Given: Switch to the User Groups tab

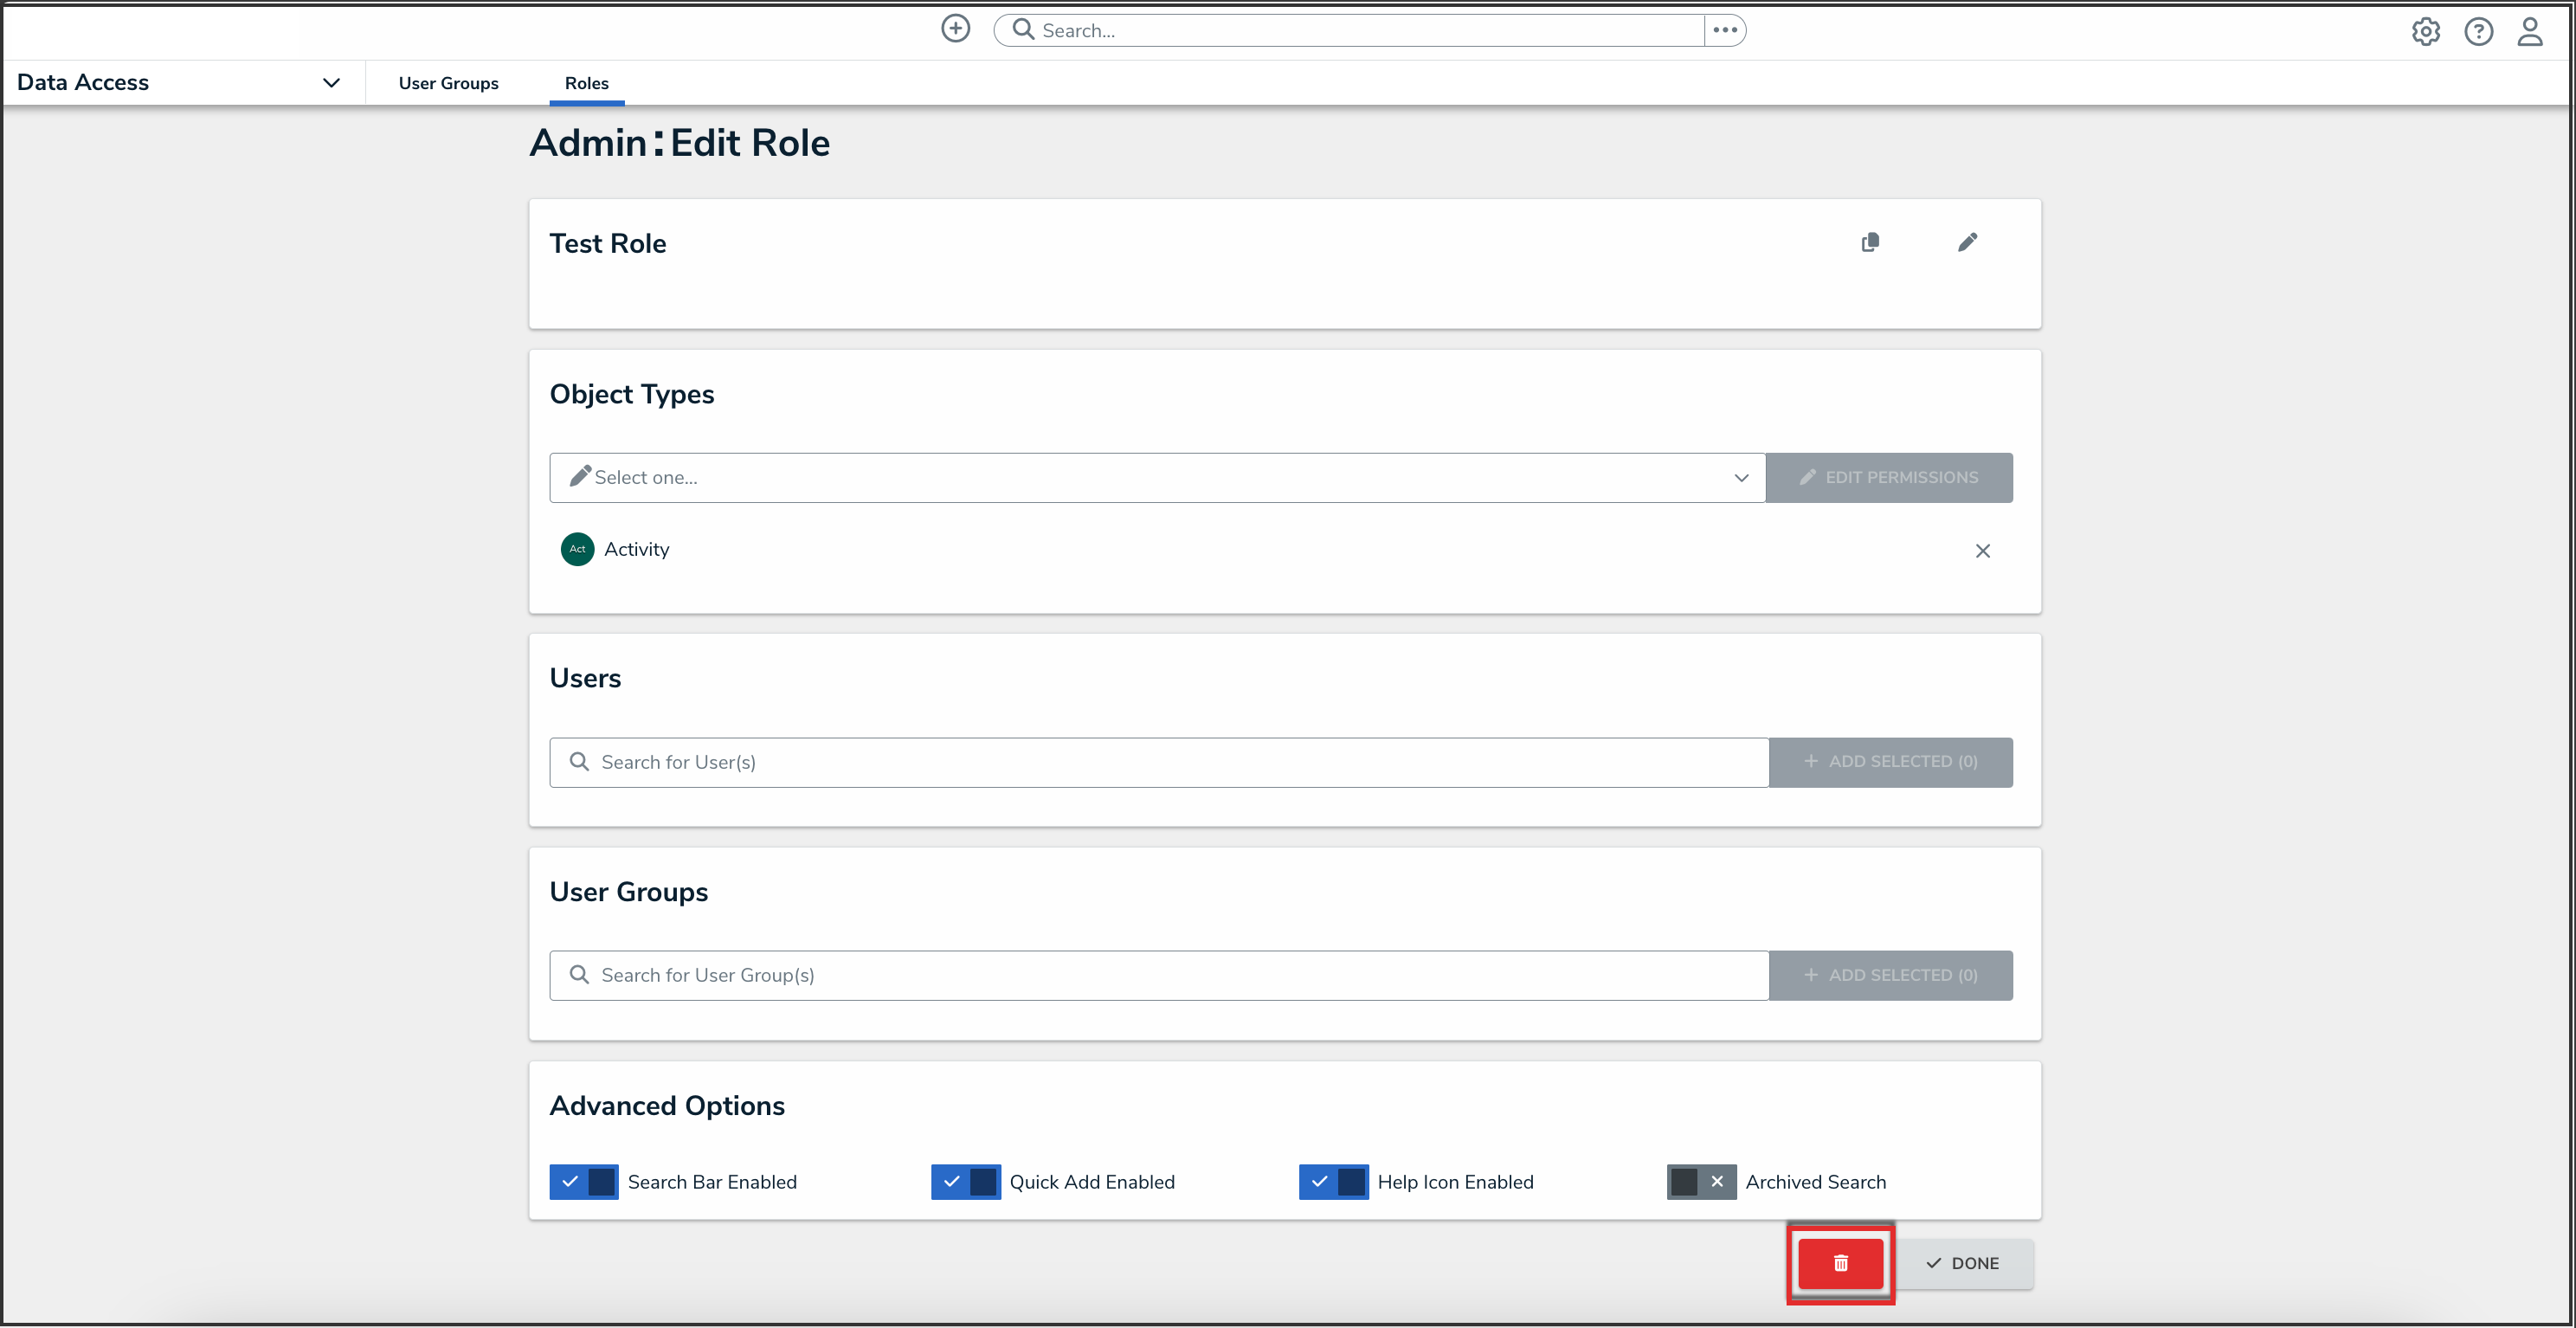Looking at the screenshot, I should click(x=448, y=83).
